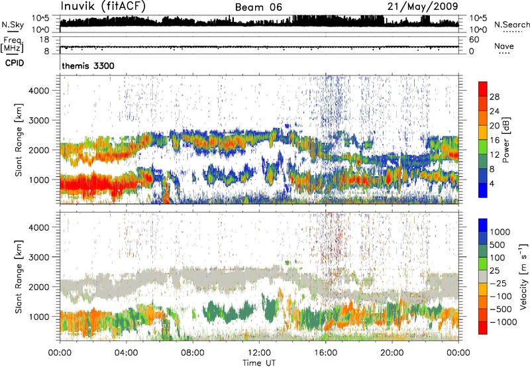Click the '04:00' time axis tick
Screen dimensions: 530x367
[x=126, y=352]
